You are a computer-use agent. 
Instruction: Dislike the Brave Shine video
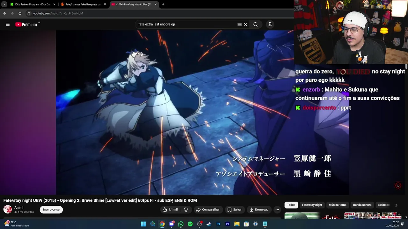click(x=186, y=210)
